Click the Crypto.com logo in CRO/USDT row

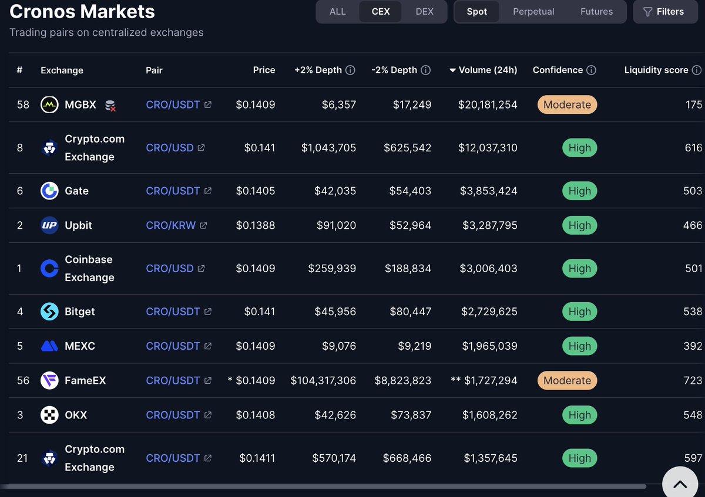[x=49, y=458]
